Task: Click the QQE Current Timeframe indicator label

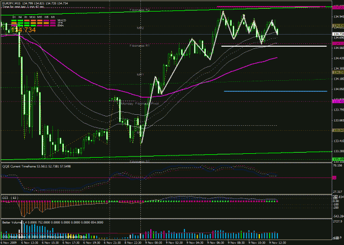Action: [36, 166]
